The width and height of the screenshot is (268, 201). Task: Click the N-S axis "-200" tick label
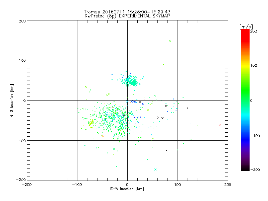coord(21,180)
